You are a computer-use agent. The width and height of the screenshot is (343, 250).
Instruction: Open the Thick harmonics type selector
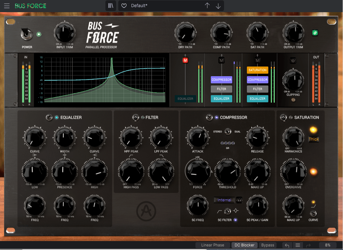[x=313, y=139]
